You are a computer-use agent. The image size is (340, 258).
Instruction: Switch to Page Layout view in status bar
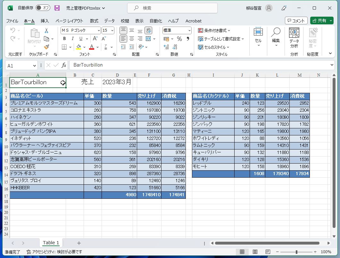(x=255, y=252)
